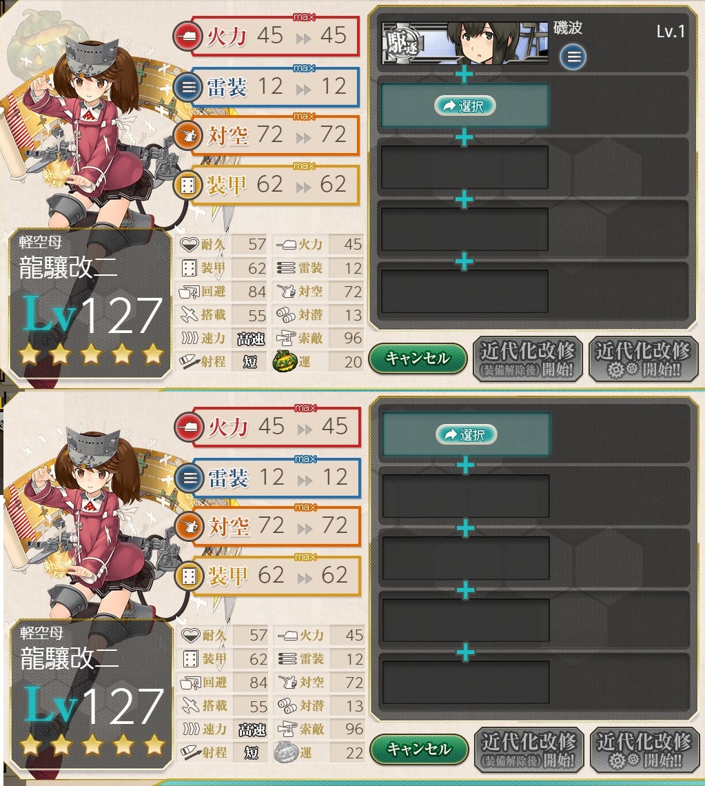The width and height of the screenshot is (705, 786).
Task: Start 近代化改修 with gear icons, bottom panel
Action: coord(645,750)
